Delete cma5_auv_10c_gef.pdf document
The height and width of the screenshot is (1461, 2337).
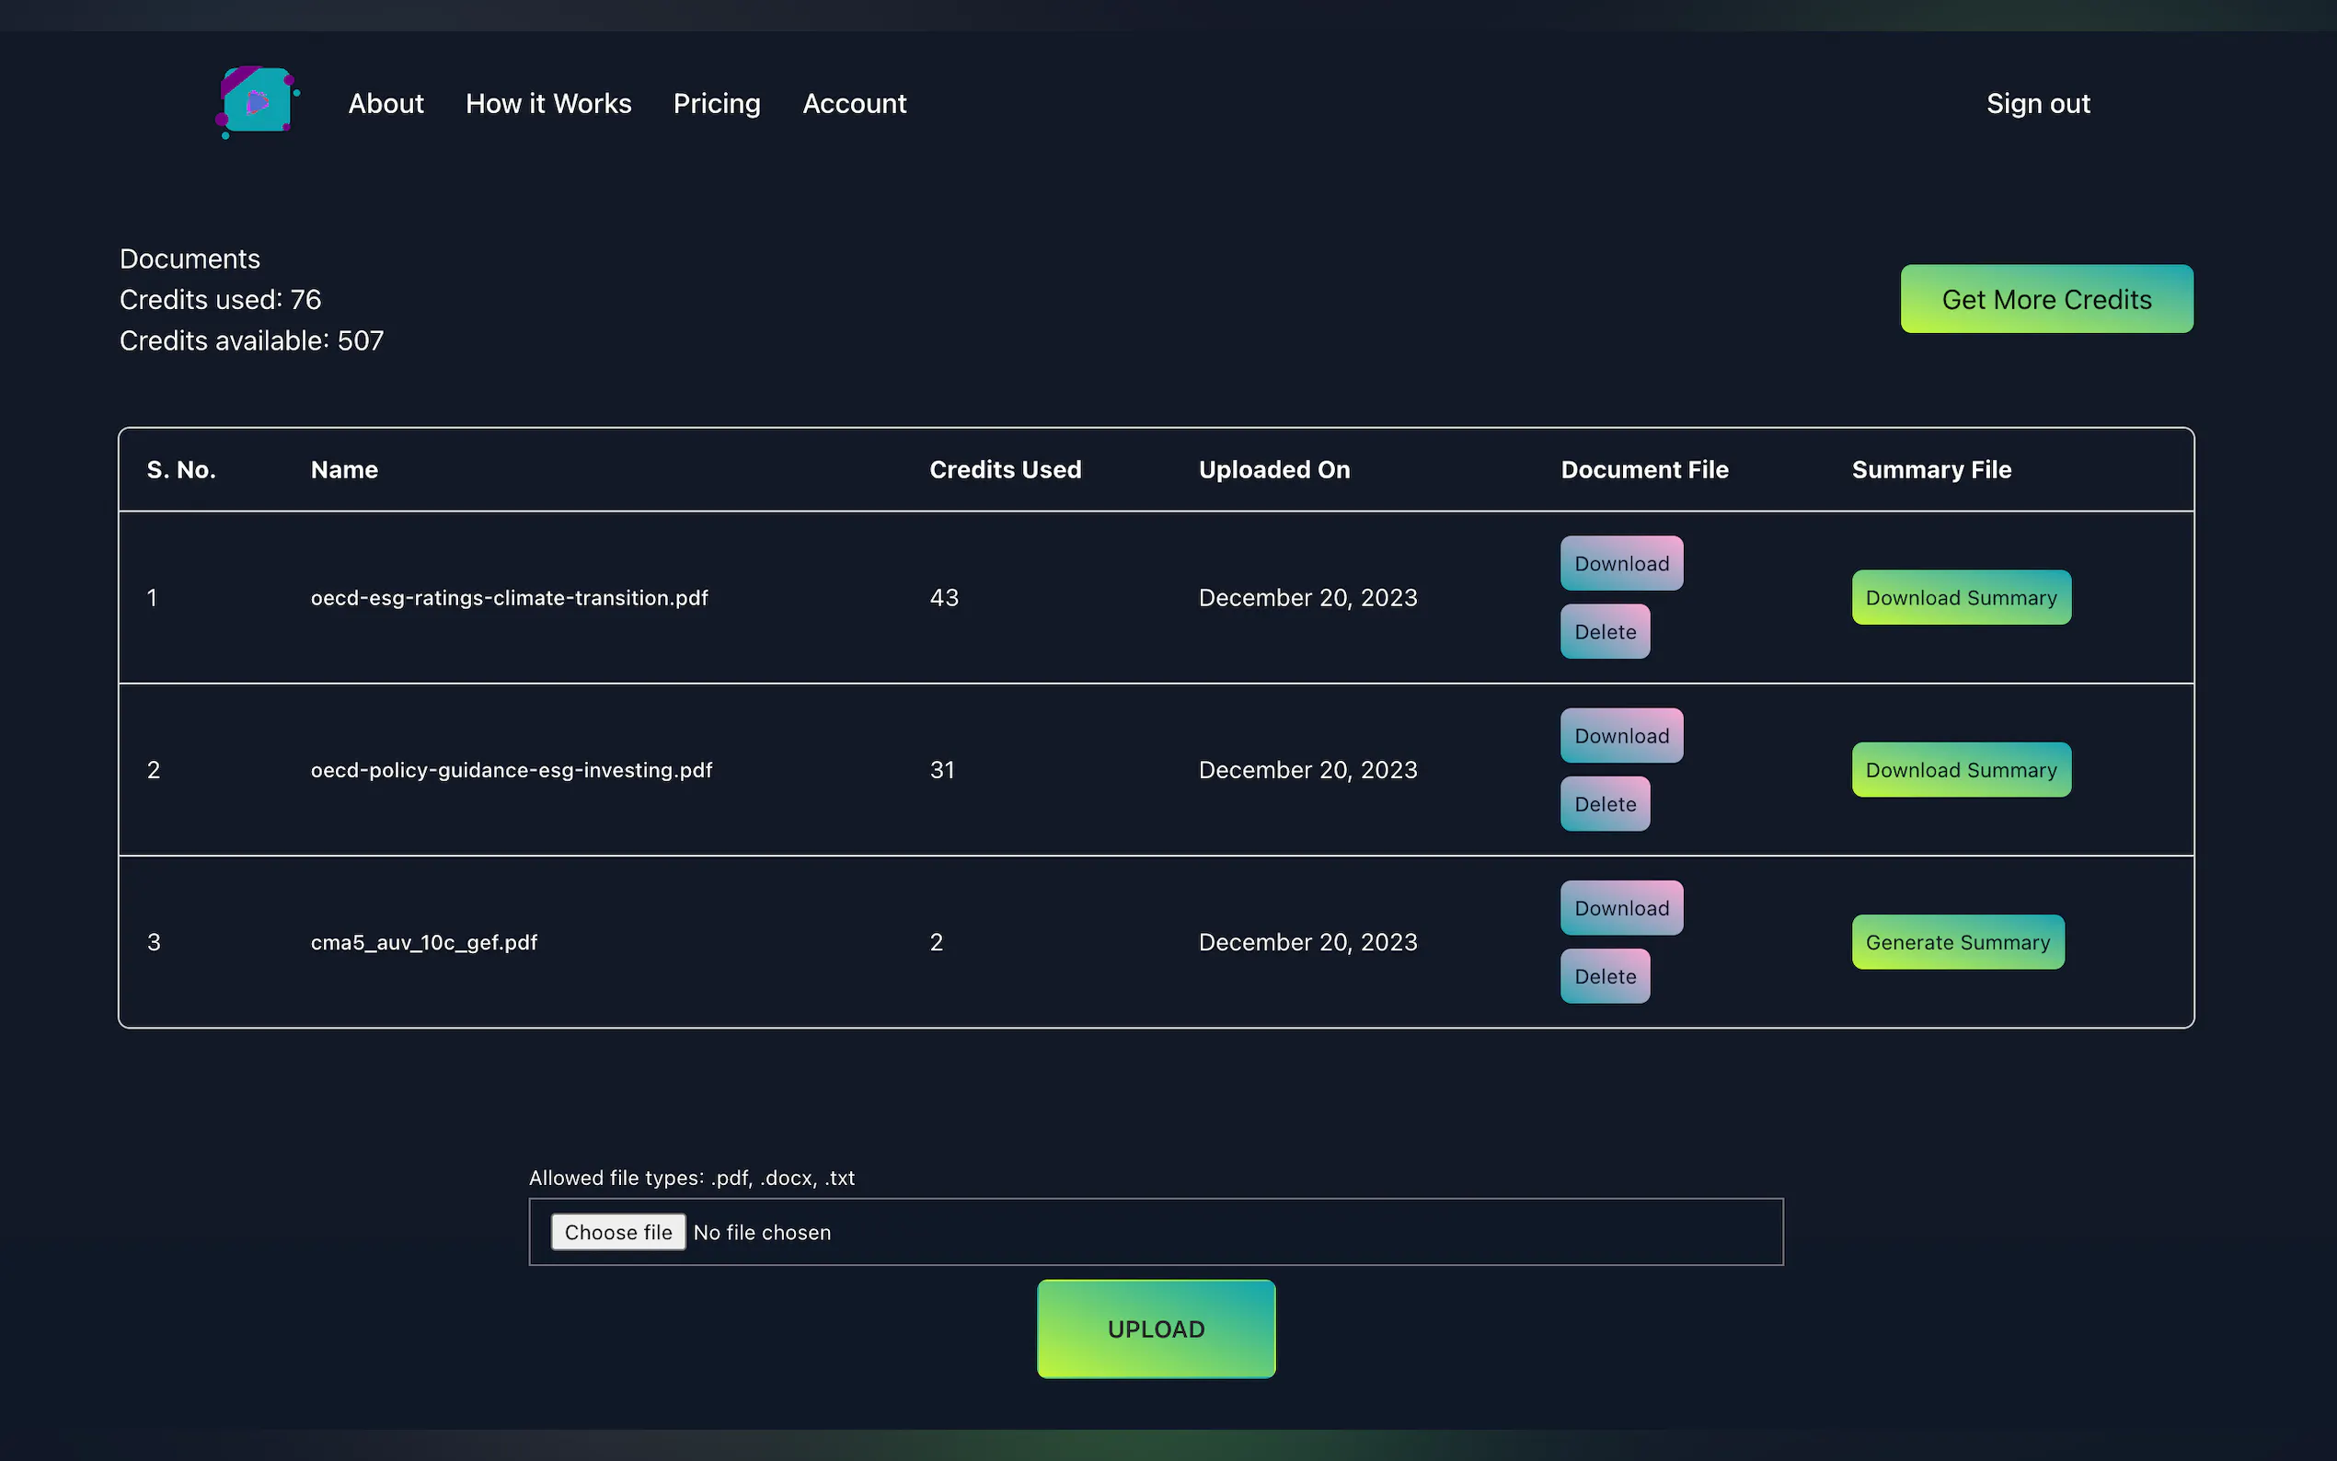coord(1605,976)
